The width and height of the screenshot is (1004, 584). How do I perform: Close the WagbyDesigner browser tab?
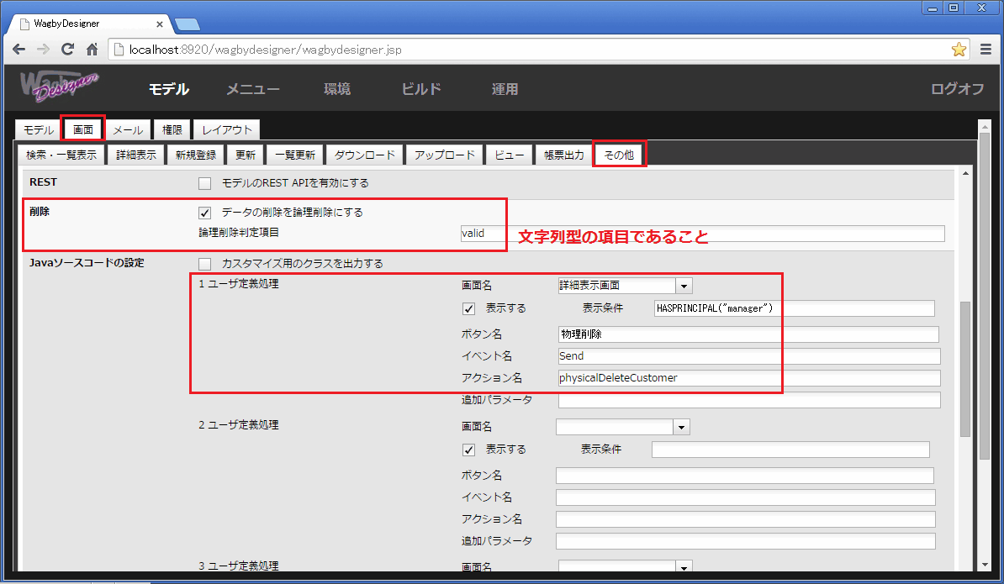click(x=160, y=24)
